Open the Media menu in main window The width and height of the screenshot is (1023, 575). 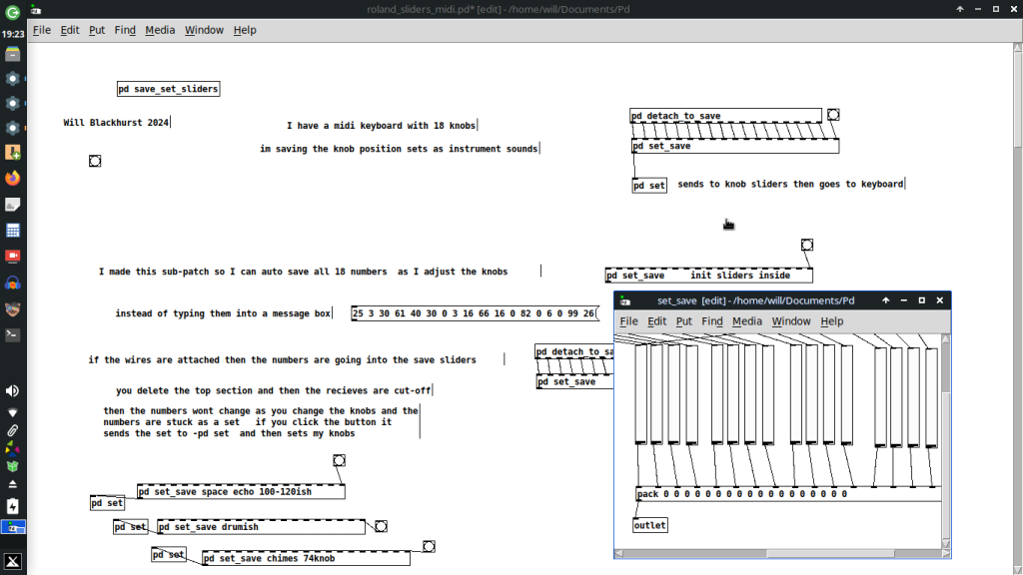point(160,30)
